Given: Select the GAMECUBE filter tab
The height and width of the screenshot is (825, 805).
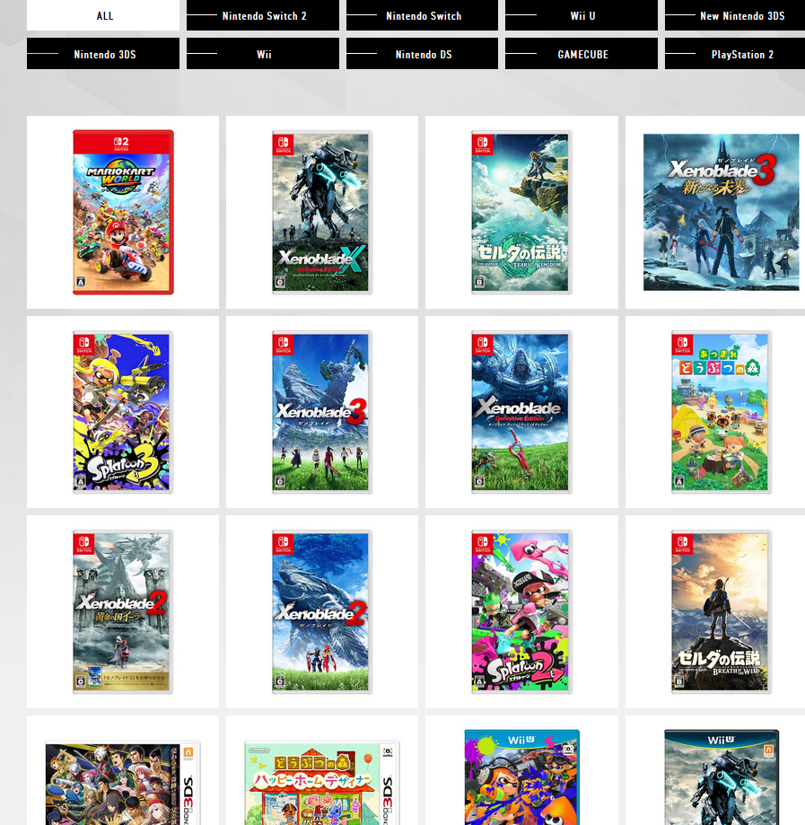Looking at the screenshot, I should click(582, 54).
